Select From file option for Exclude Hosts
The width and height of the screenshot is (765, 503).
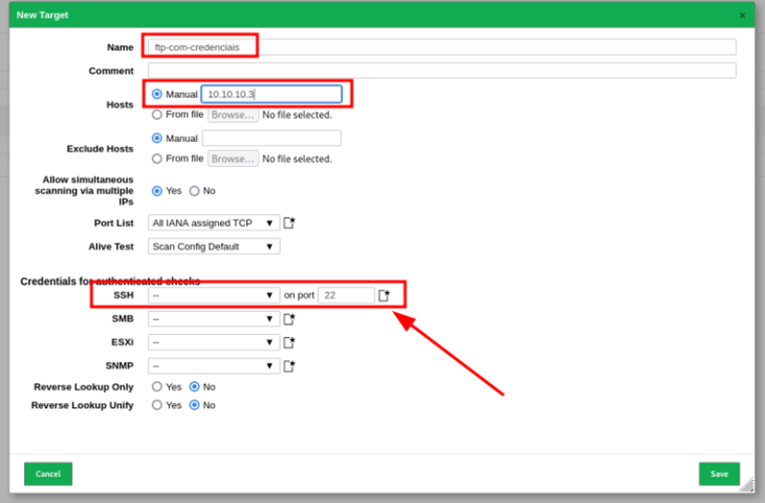157,159
